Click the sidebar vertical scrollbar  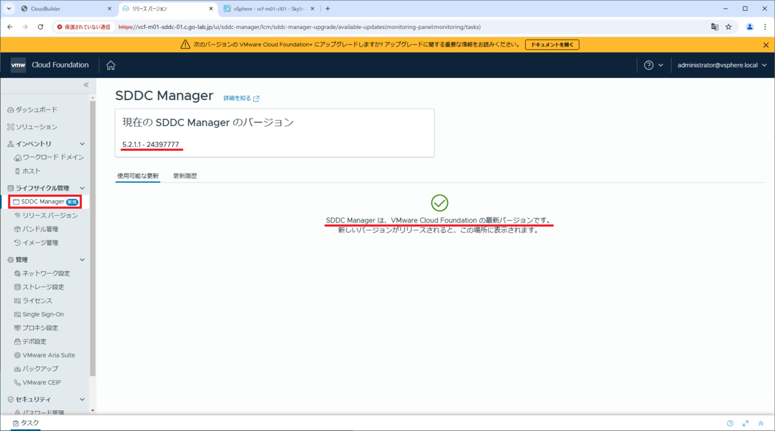click(x=93, y=239)
